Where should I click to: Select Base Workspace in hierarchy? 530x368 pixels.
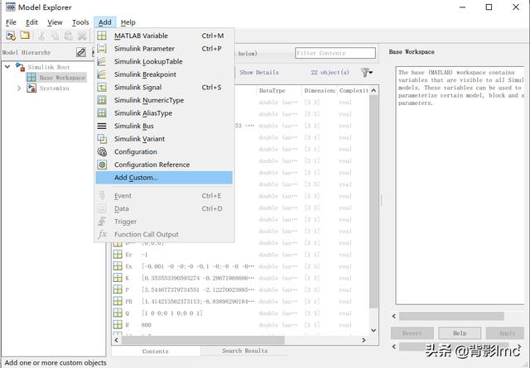pos(62,77)
